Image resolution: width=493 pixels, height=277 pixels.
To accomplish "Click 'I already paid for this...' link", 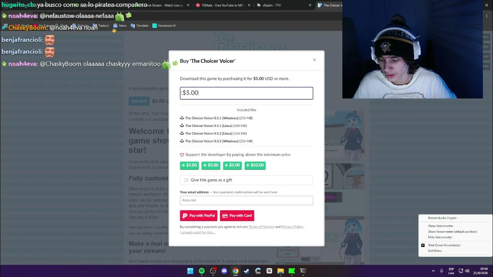I will pos(198,232).
